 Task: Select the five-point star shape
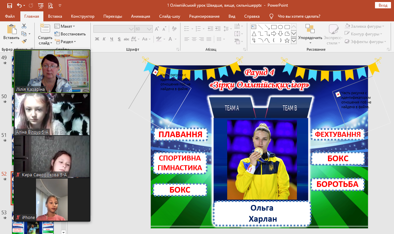click(287, 40)
